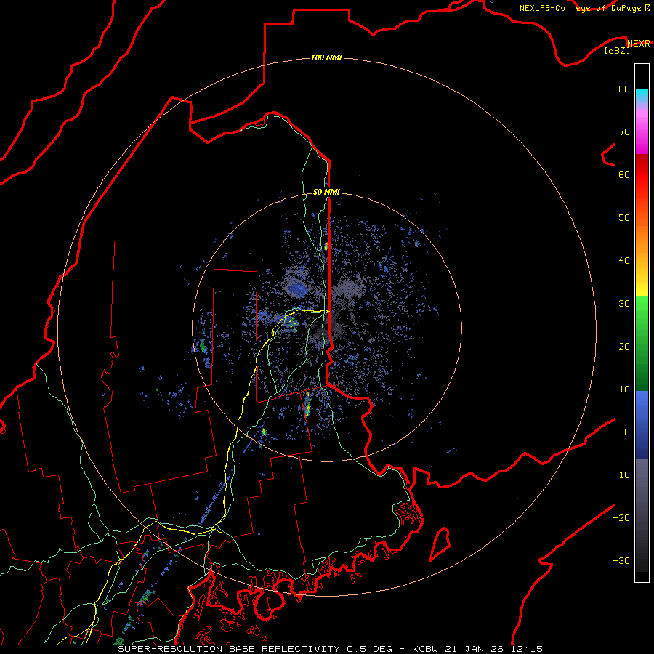This screenshot has width=654, height=654.
Task: Click the 60 value on the dBZ scale
Action: (624, 175)
